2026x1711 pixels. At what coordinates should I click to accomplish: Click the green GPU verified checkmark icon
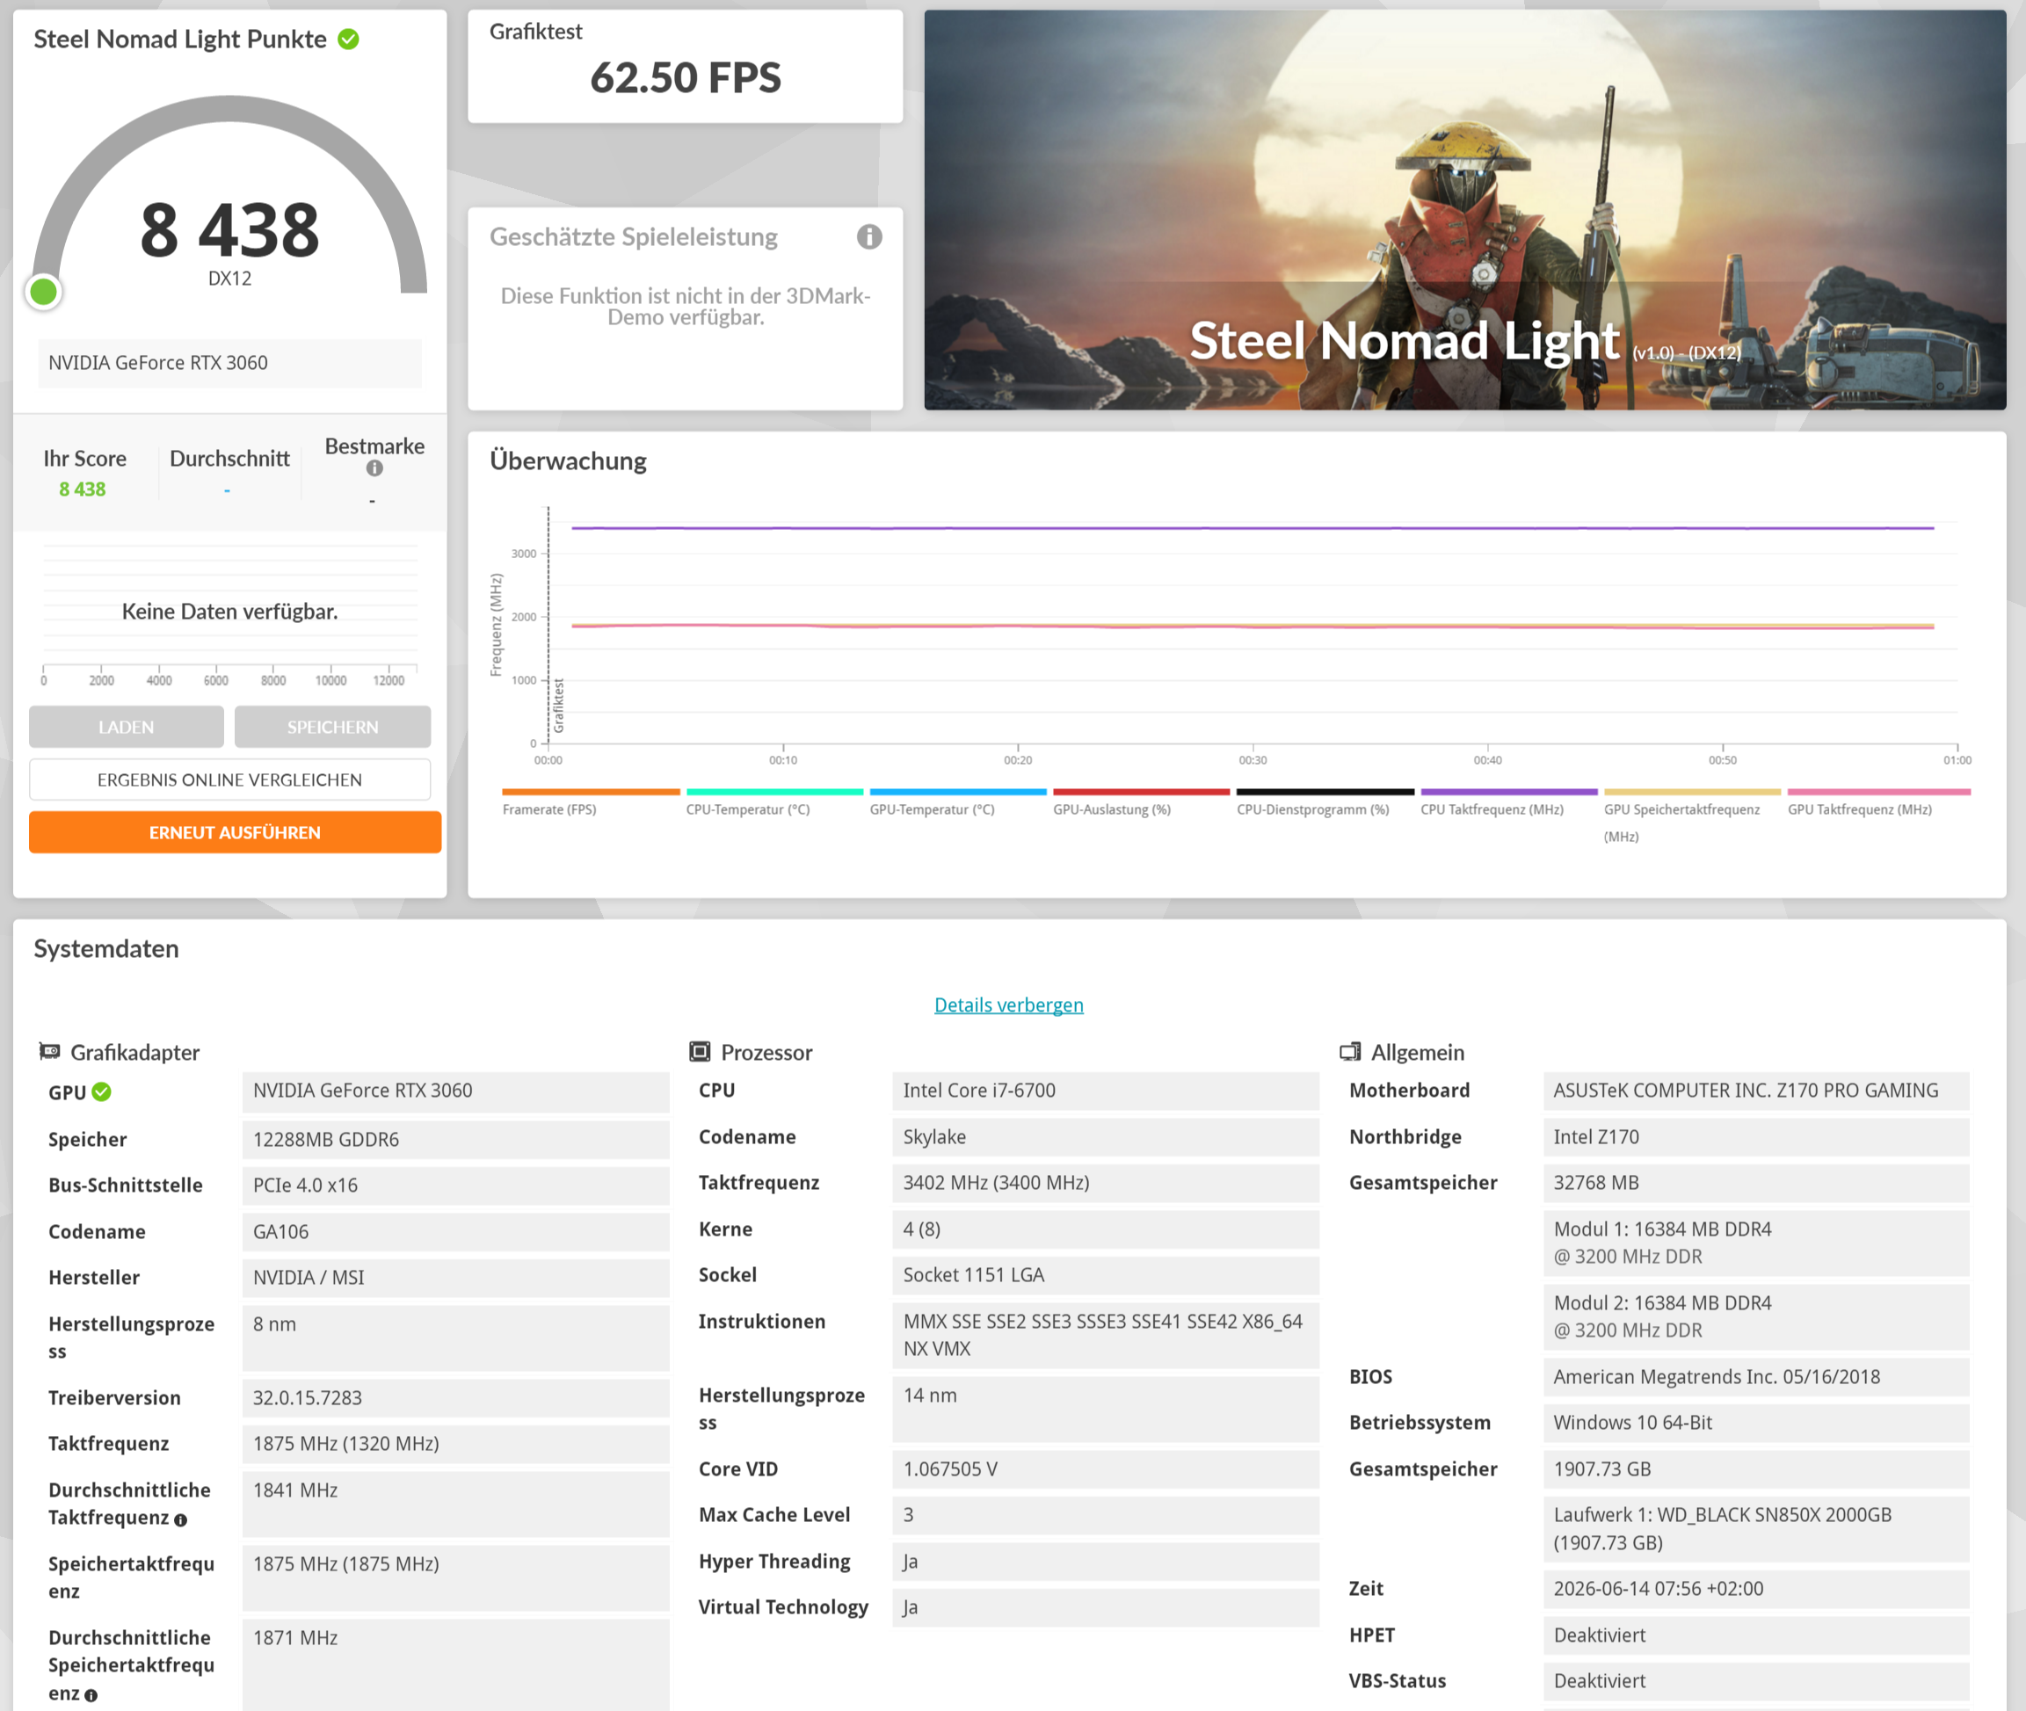click(x=102, y=1092)
